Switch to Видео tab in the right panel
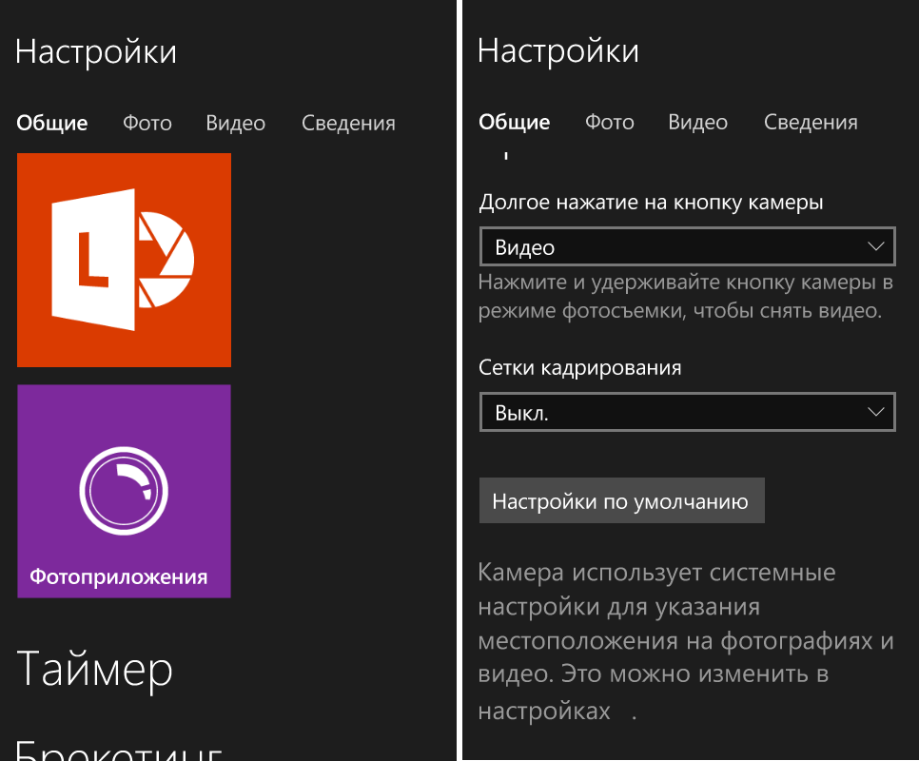Image resolution: width=919 pixels, height=761 pixels. tap(697, 123)
